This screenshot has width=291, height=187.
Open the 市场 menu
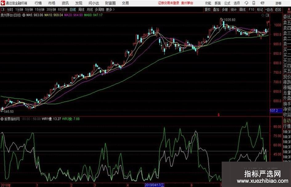pos(52,3)
